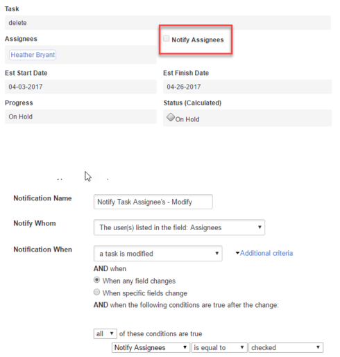The height and width of the screenshot is (357, 340).
Task: Collapse the Additional criteria arrow
Action: [x=237, y=253]
